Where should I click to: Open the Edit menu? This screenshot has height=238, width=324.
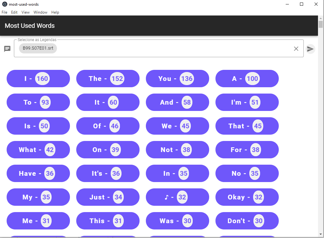14,12
